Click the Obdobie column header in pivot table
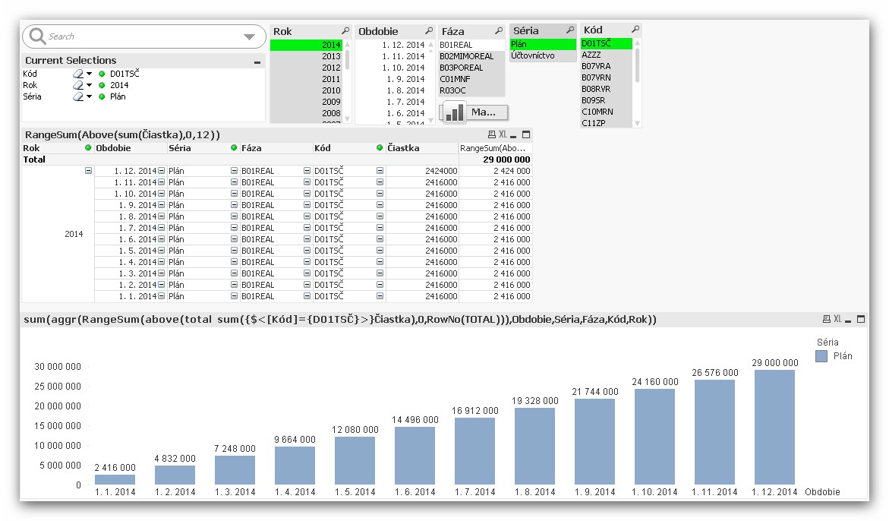This screenshot has height=521, width=889. [x=113, y=148]
